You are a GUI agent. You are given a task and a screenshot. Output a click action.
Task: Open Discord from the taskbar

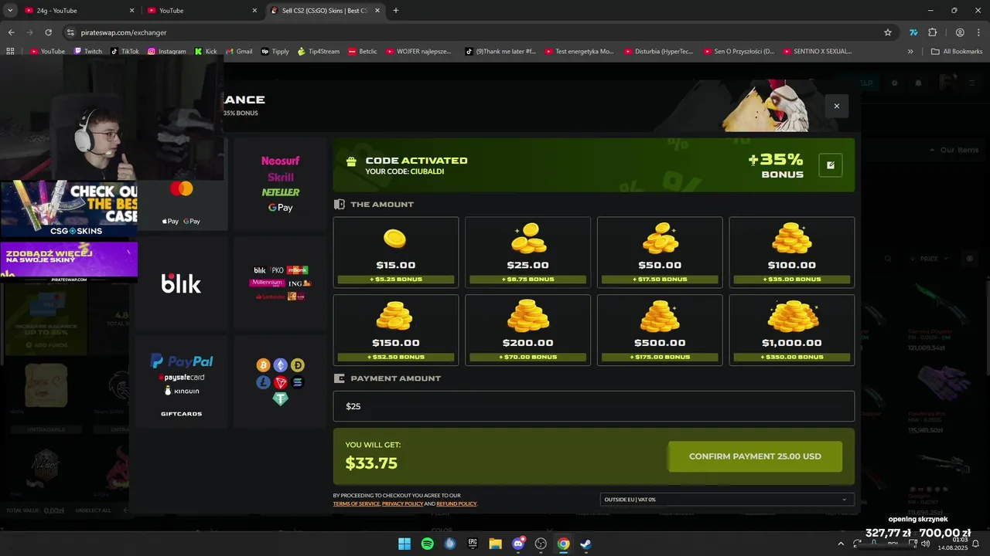point(518,544)
